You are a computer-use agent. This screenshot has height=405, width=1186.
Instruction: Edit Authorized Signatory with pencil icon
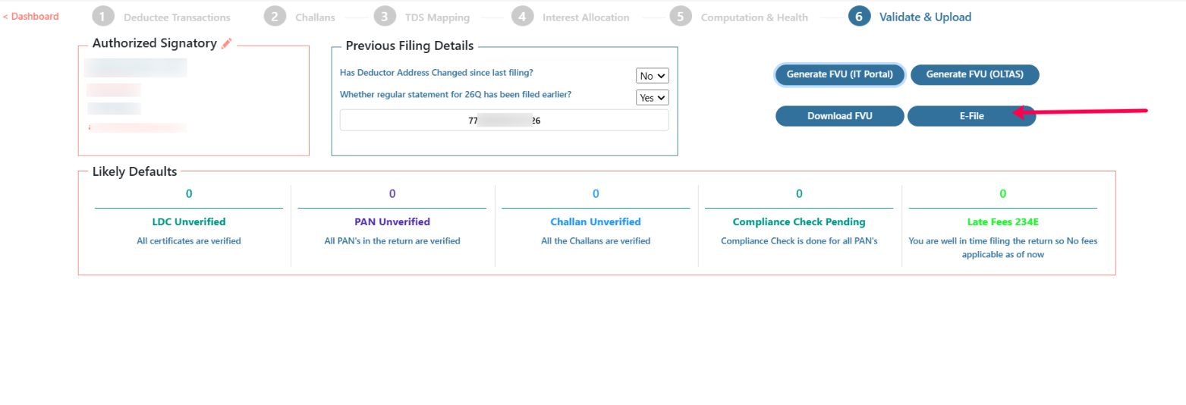point(226,44)
